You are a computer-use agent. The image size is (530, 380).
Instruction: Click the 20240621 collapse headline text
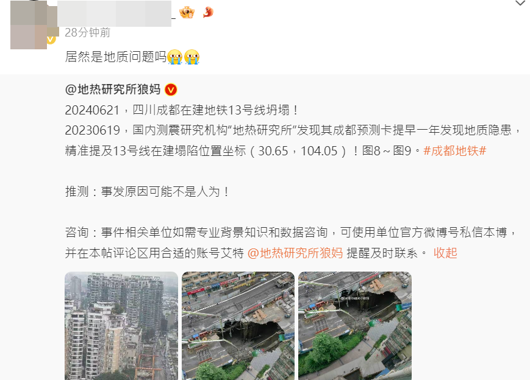click(x=182, y=110)
